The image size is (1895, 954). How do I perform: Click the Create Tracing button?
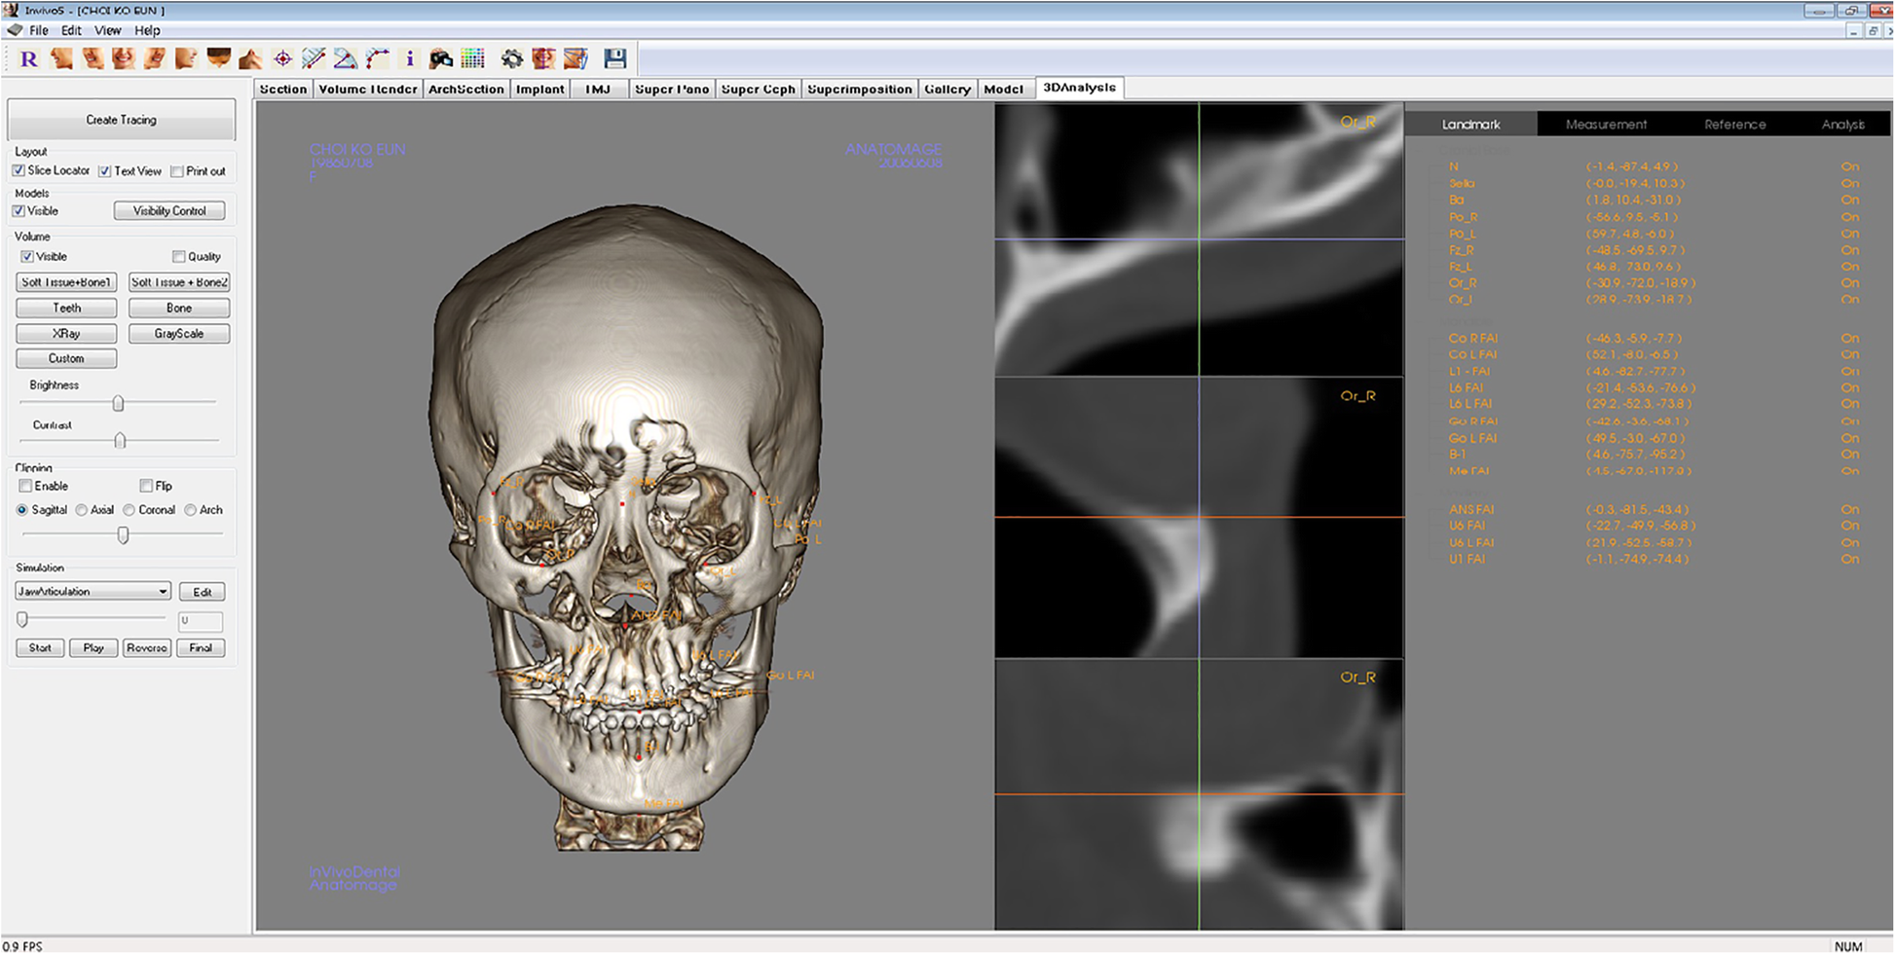(x=122, y=120)
